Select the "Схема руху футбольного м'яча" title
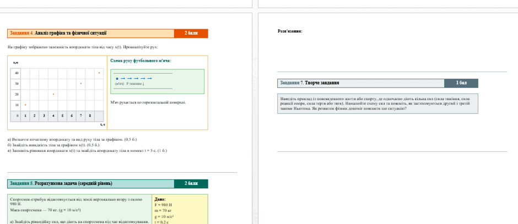 pos(141,61)
